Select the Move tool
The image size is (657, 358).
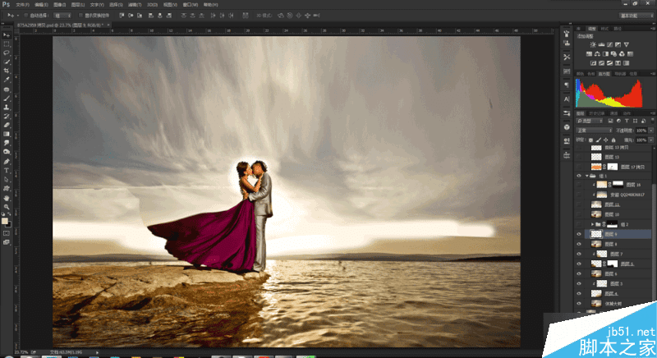point(7,35)
